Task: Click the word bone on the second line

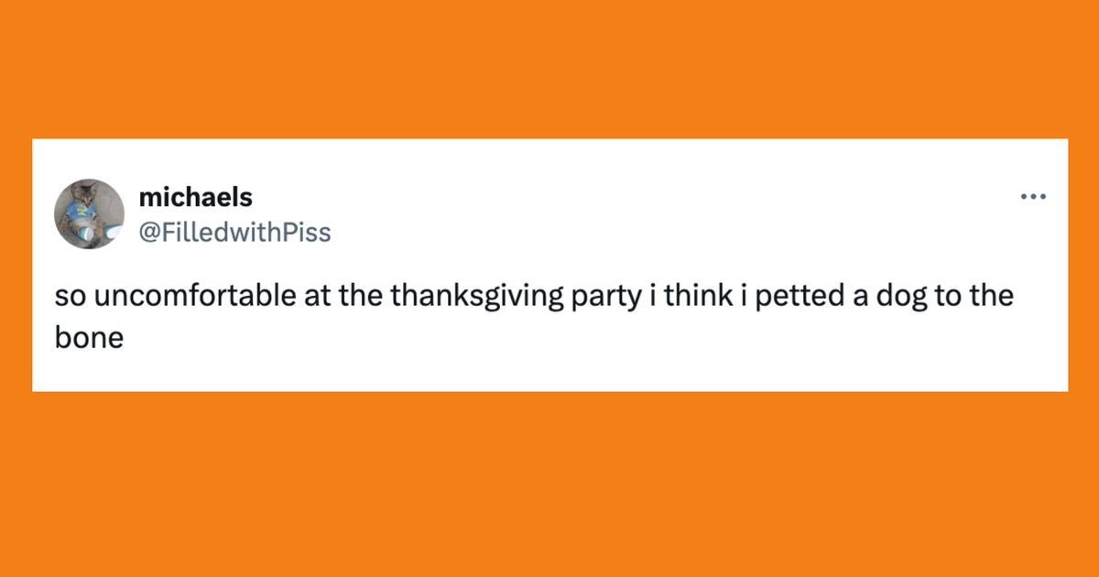Action: point(91,336)
